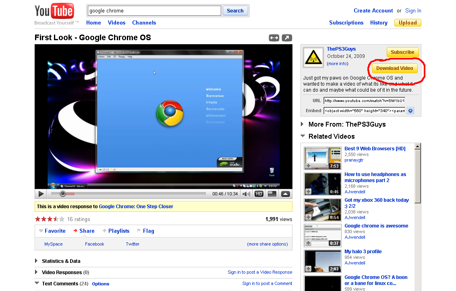The image size is (456, 291).
Task: Subscribe to ThePS3Guys
Action: click(402, 52)
